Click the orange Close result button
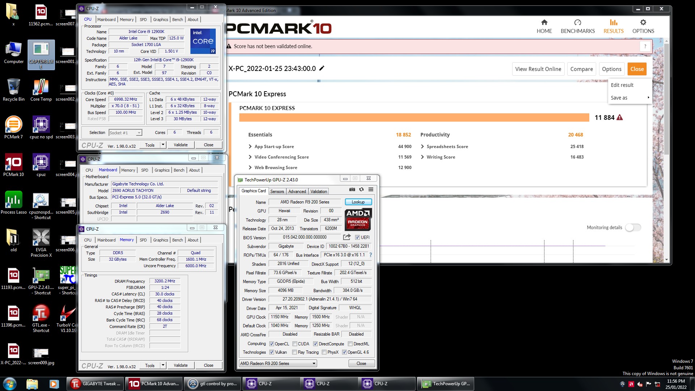This screenshot has height=391, width=695. coord(637,69)
